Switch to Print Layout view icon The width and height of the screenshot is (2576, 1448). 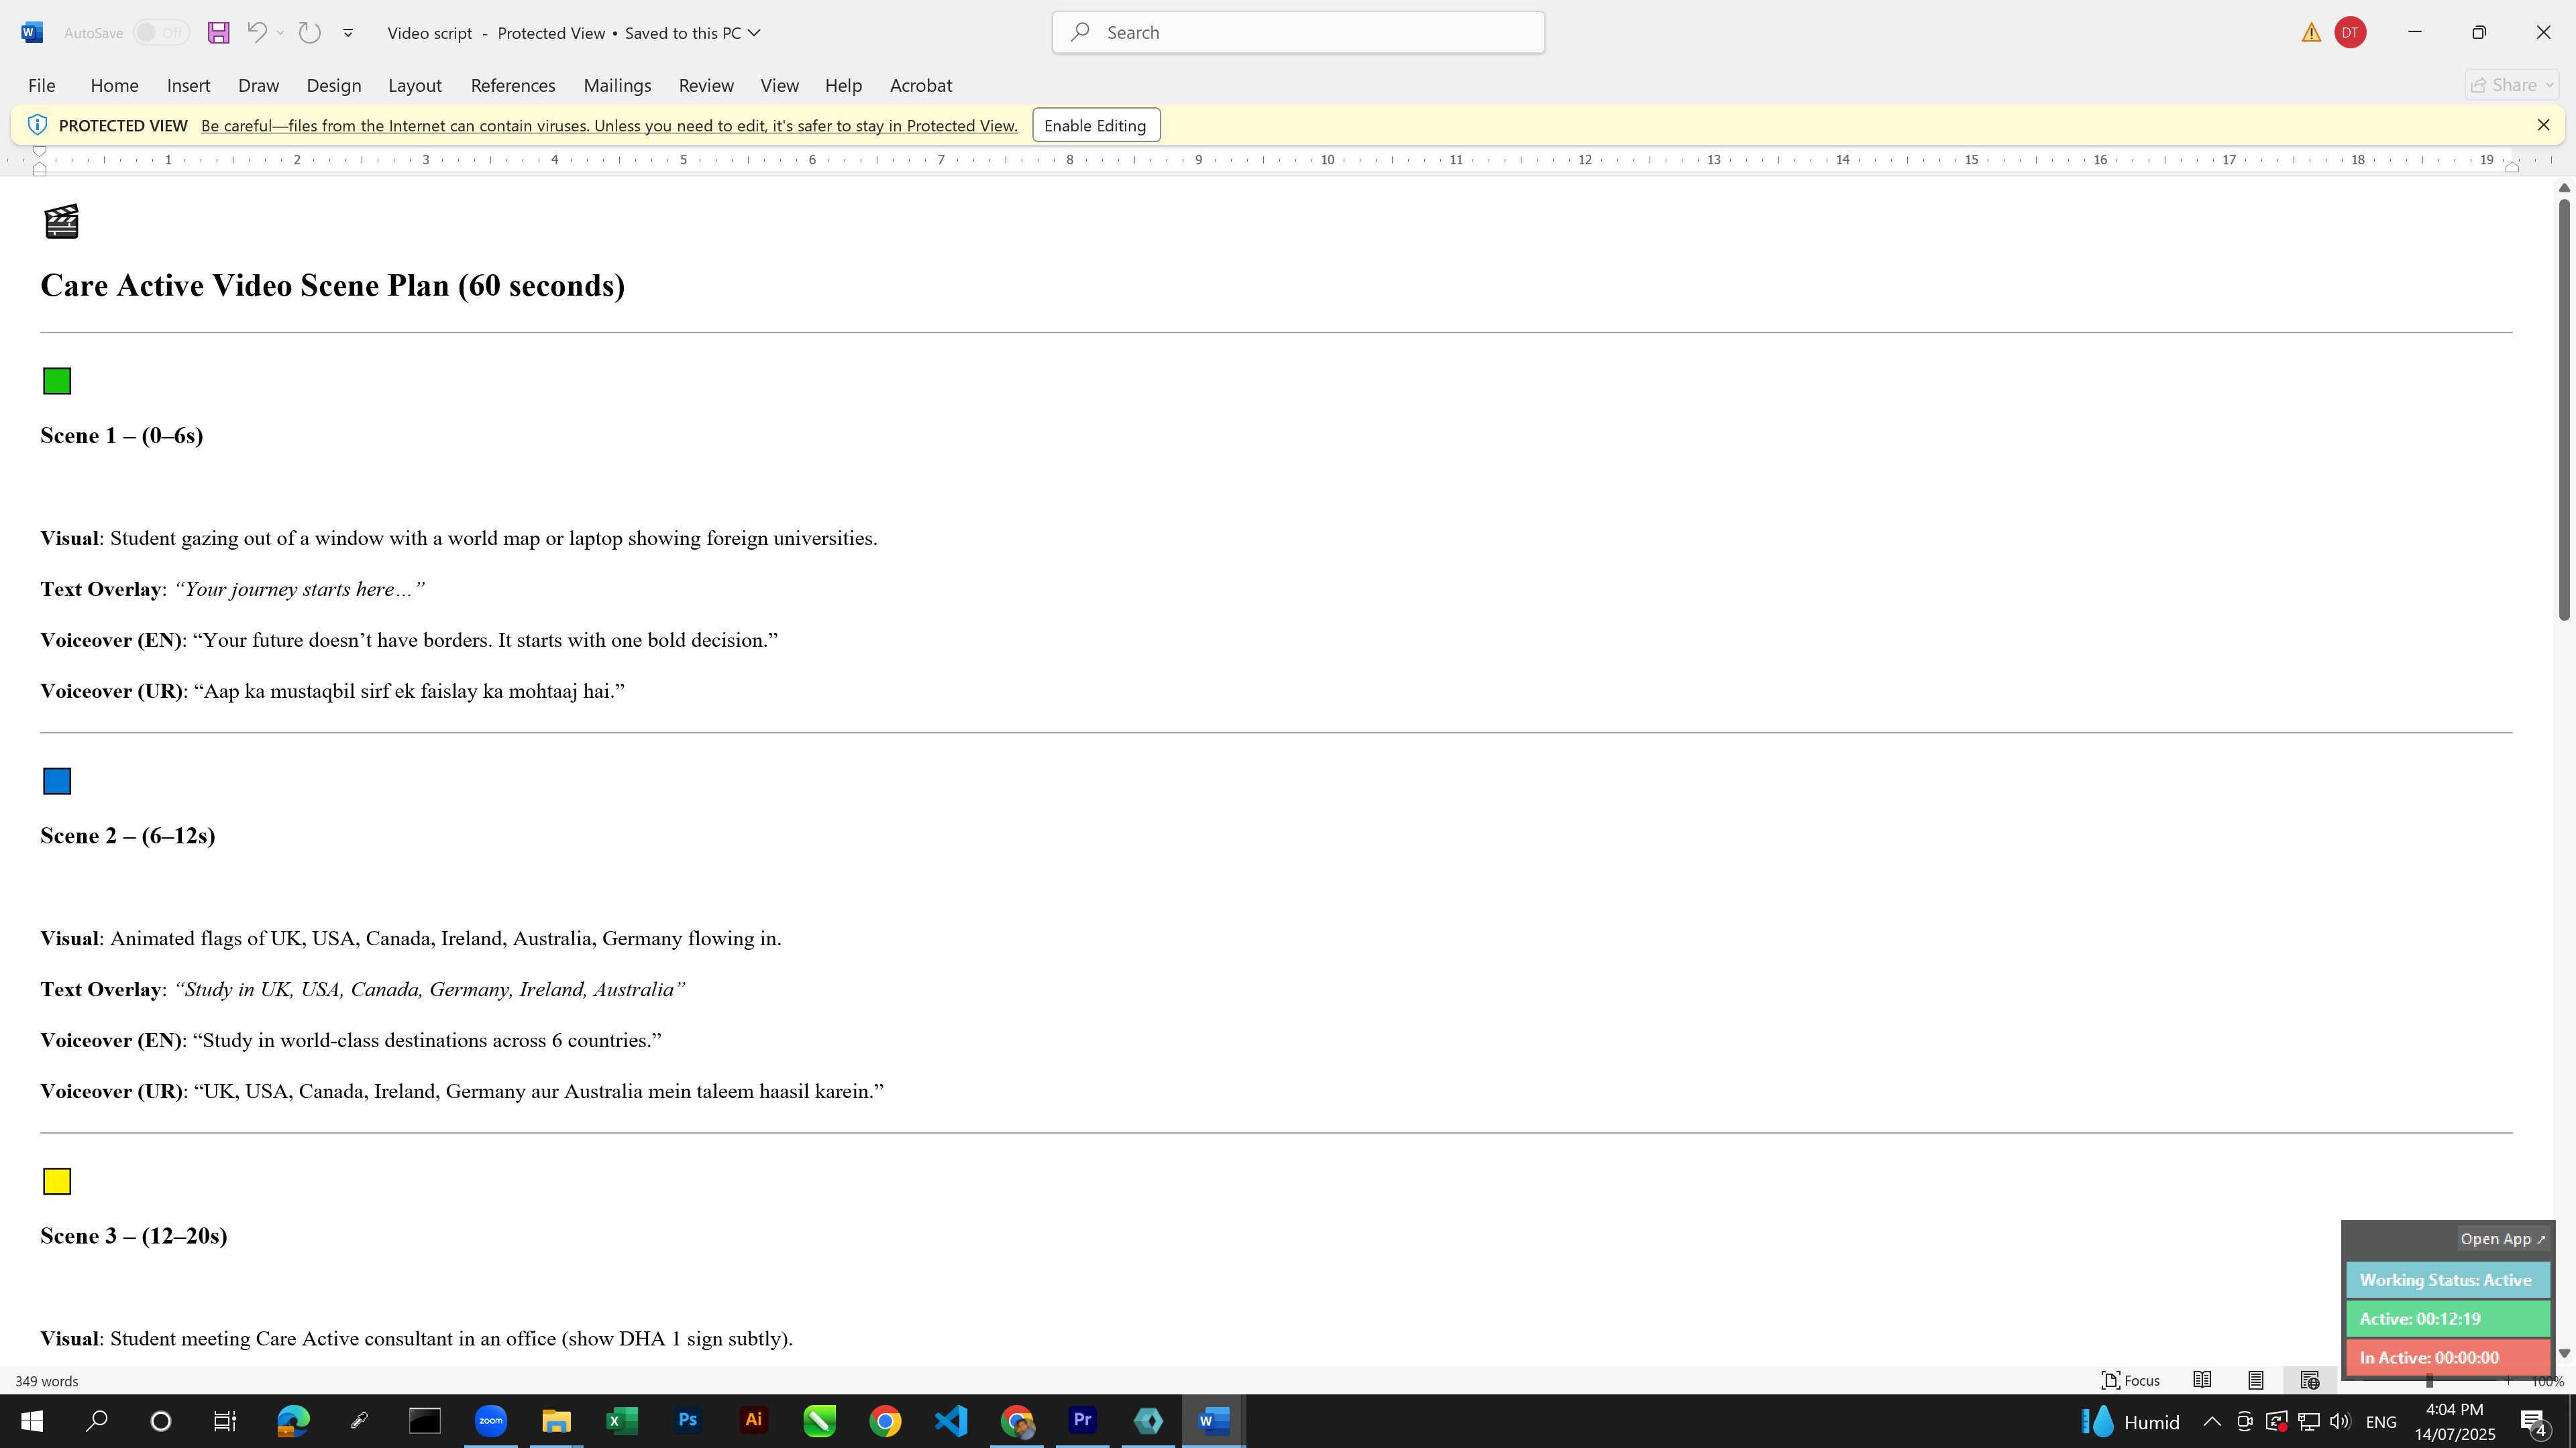pos(2256,1380)
